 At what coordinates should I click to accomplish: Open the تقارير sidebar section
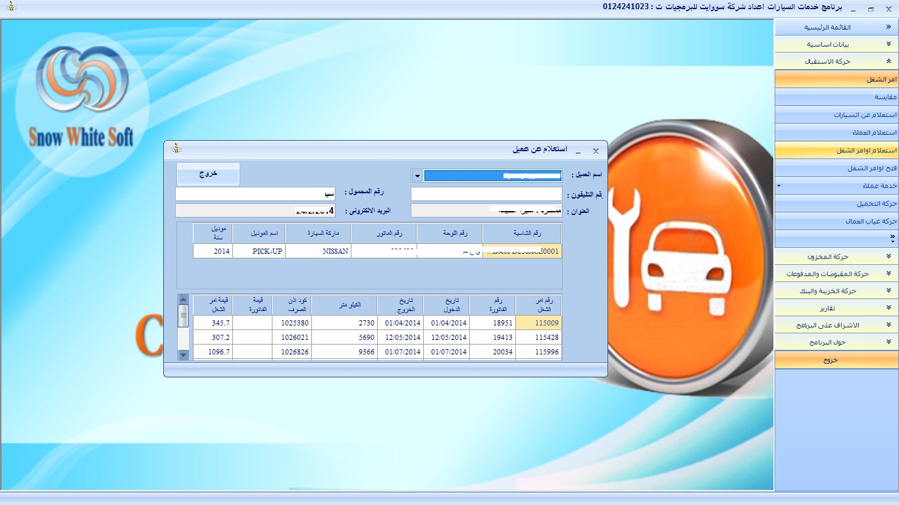(836, 308)
